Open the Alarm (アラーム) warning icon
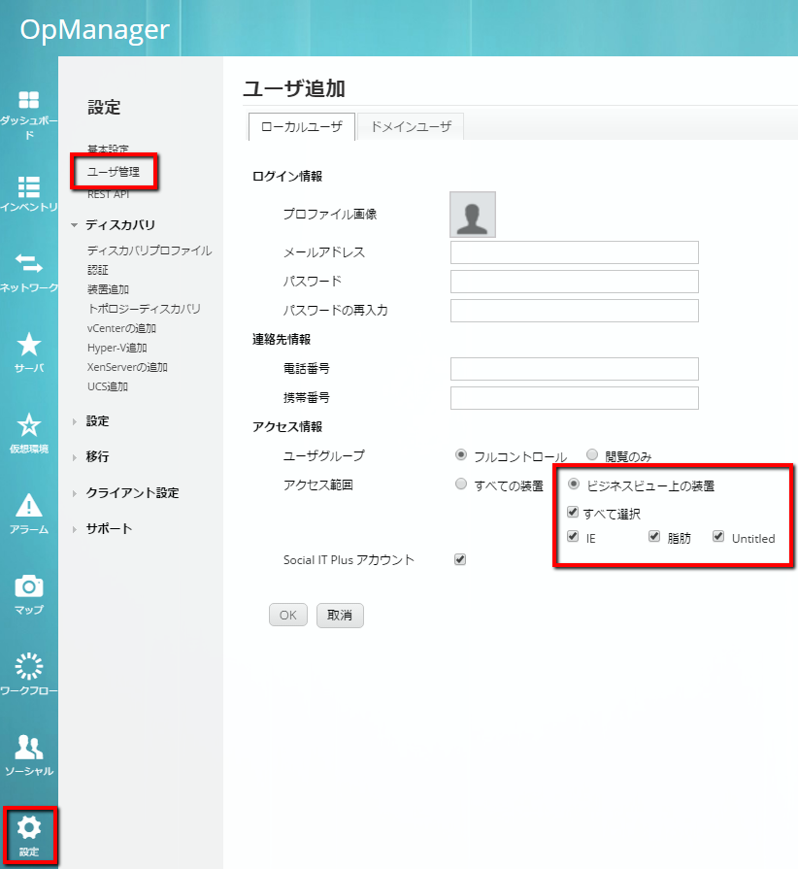798x869 pixels. 29,505
